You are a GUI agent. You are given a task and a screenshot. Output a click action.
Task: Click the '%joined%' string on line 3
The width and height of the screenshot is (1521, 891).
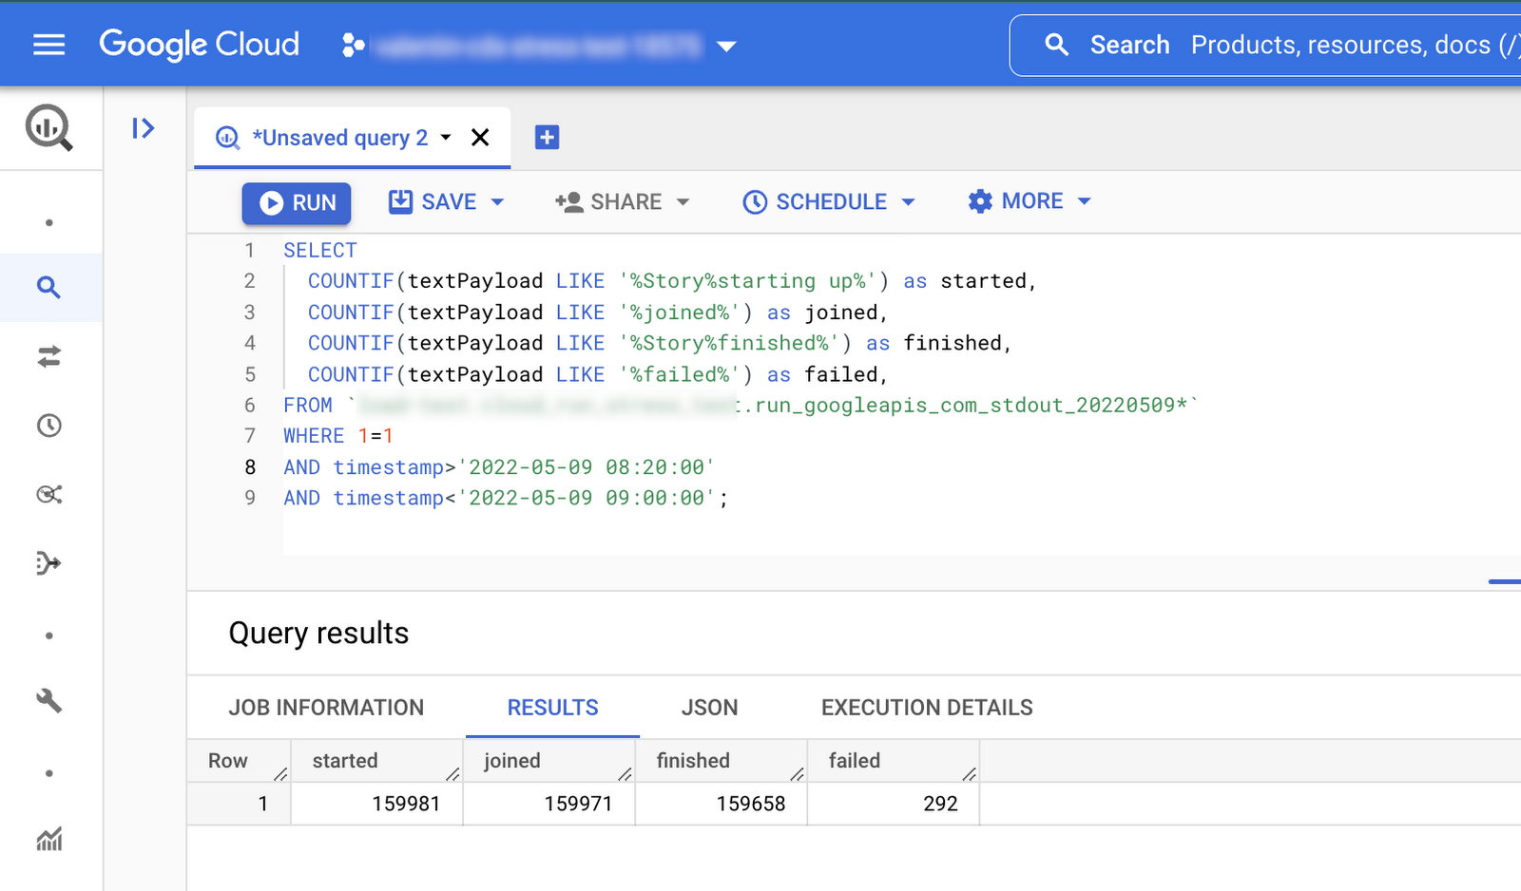pyautogui.click(x=680, y=313)
